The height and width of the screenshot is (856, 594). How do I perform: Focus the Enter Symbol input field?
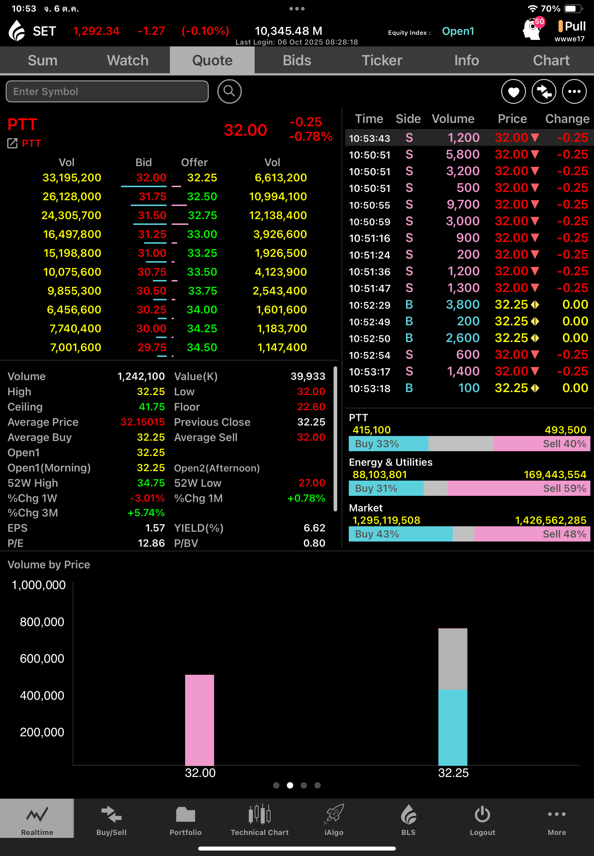tap(107, 91)
